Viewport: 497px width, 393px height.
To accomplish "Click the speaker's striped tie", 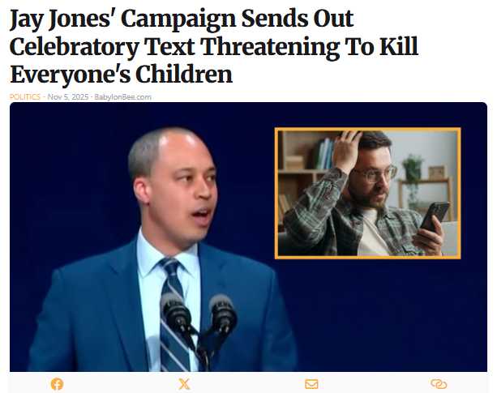I will pyautogui.click(x=174, y=315).
